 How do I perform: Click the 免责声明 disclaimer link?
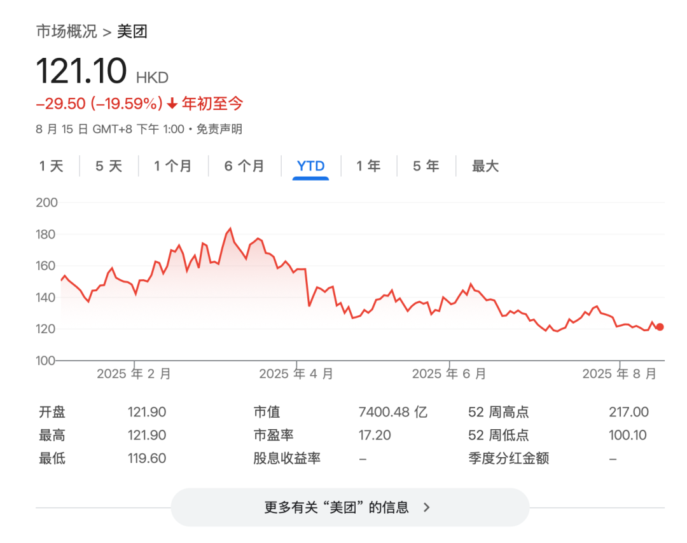click(219, 129)
